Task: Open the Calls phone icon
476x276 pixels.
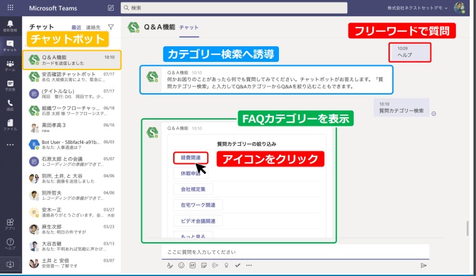Action: click(10, 105)
